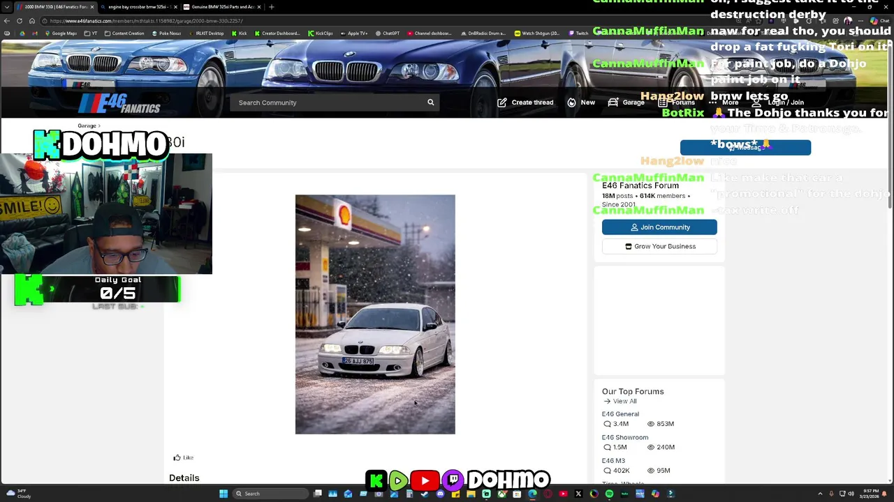Open the Poke Nexus bookmark
The height and width of the screenshot is (502, 894).
pos(166,33)
